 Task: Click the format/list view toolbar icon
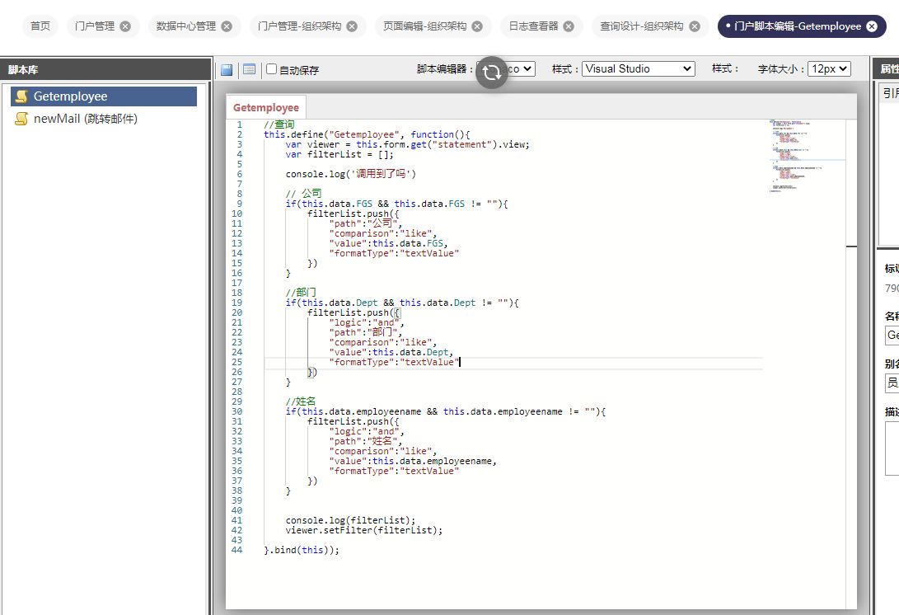pyautogui.click(x=249, y=70)
